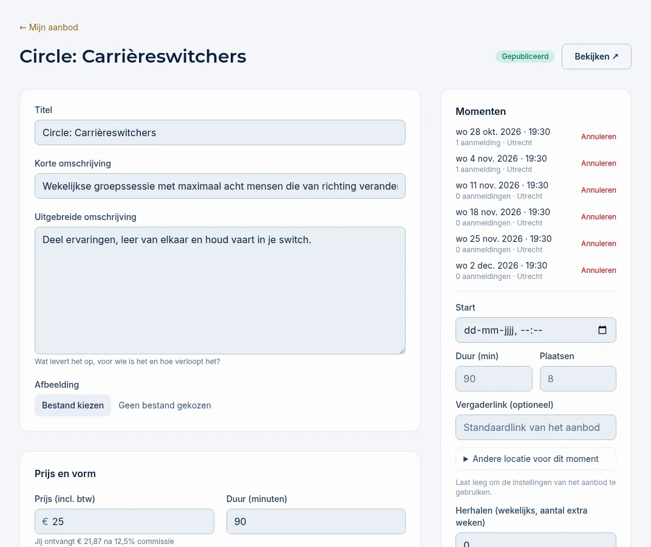Focus the Vergaderlink (optioneel) field
Screen dimensions: 651x547
pos(536,427)
